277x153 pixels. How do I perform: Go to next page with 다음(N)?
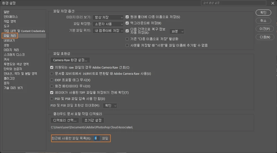[265, 37]
